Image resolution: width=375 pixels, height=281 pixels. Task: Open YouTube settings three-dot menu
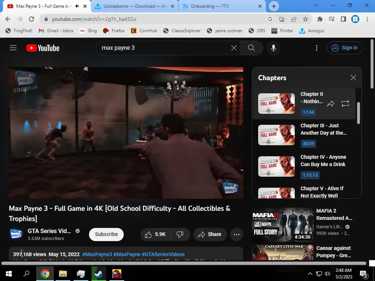(x=317, y=48)
